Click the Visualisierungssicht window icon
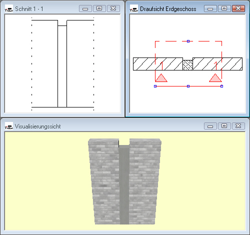This screenshot has width=250, height=235. pyautogui.click(x=9, y=126)
